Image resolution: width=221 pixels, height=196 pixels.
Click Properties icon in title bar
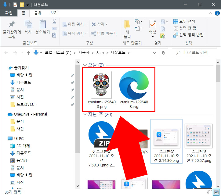(x=15, y=5)
